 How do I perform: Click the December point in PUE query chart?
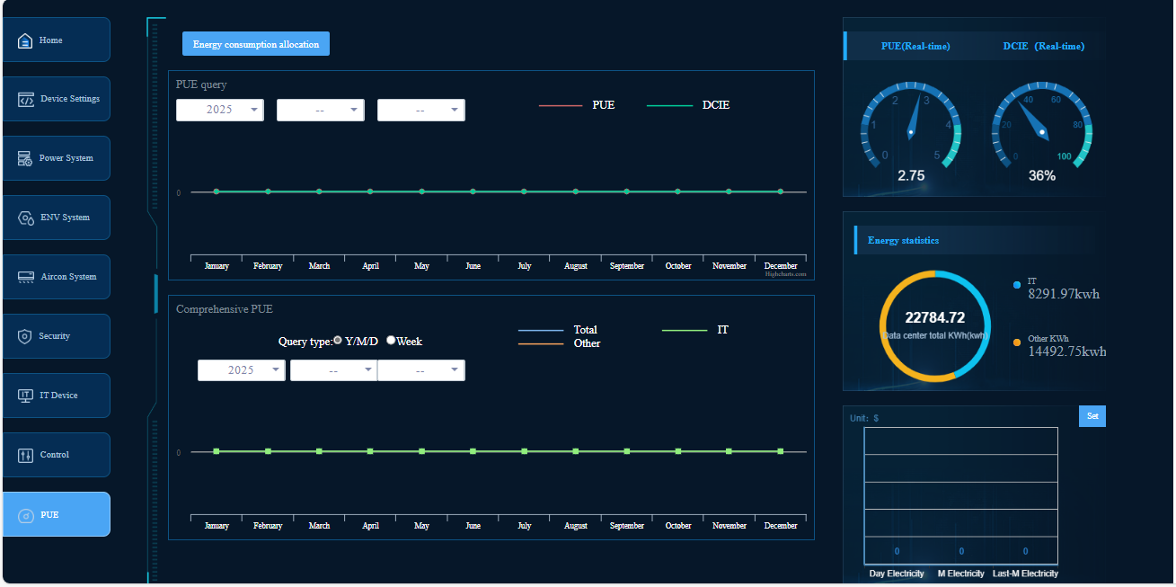pyautogui.click(x=780, y=191)
